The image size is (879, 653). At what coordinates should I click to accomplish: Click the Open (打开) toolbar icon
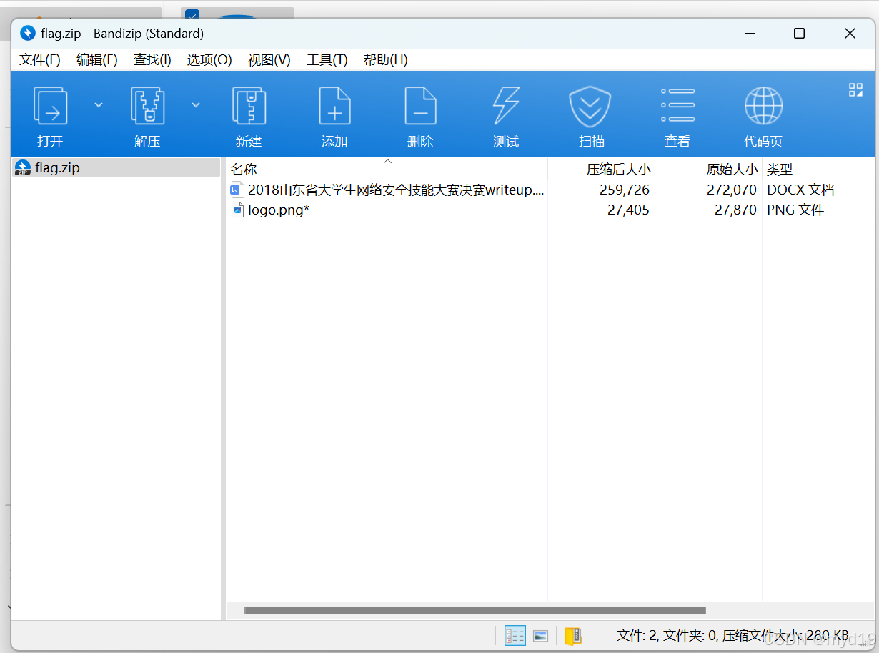[50, 106]
